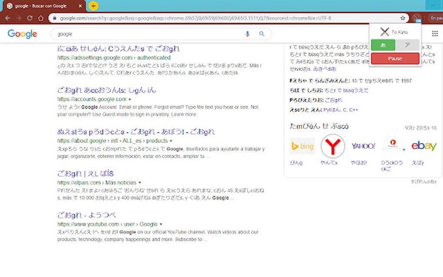
Task: Click the 'En pau' profile status button
Action: [x=436, y=18]
